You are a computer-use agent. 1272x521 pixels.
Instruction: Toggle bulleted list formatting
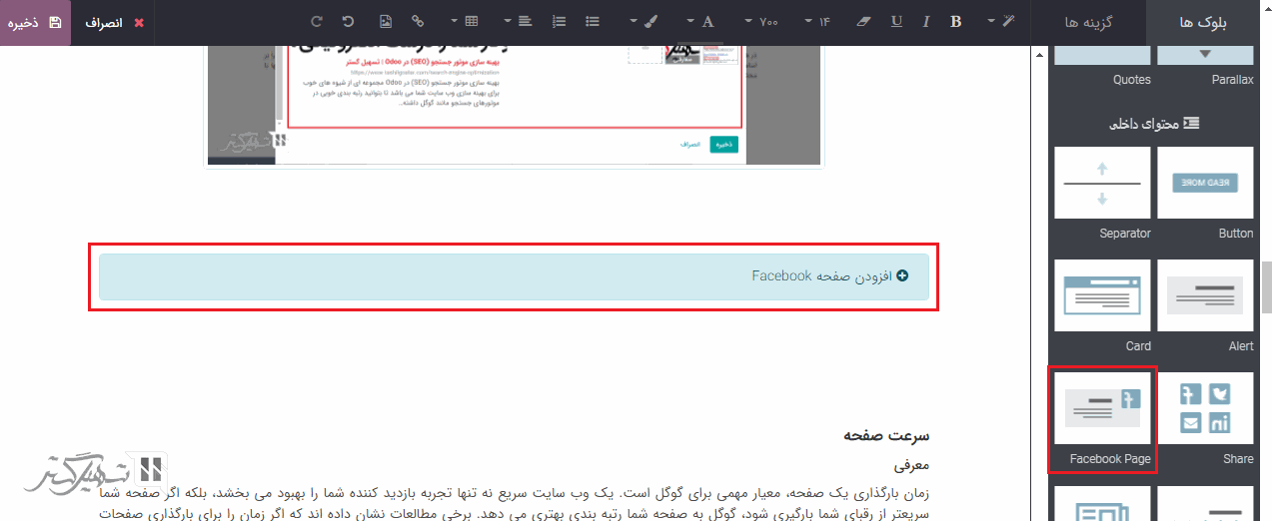coord(593,21)
